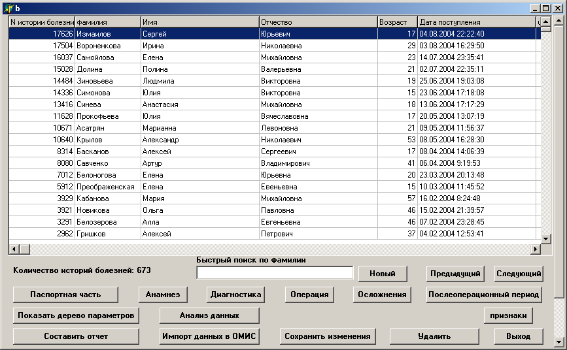Viewport: 567px width, 350px height.
Task: Click the table's scroll-right arrow
Action: 535,249
